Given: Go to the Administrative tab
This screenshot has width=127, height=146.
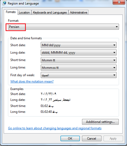Looking at the screenshot, I should (79, 12).
